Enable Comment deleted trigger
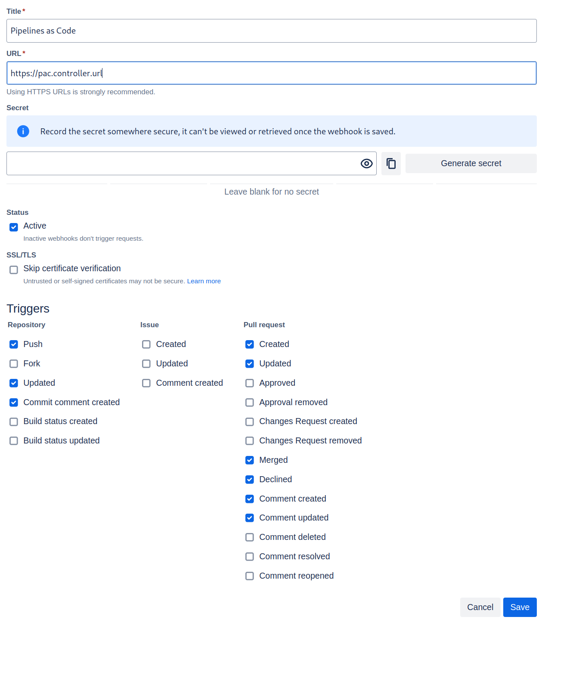This screenshot has width=576, height=685. [250, 537]
